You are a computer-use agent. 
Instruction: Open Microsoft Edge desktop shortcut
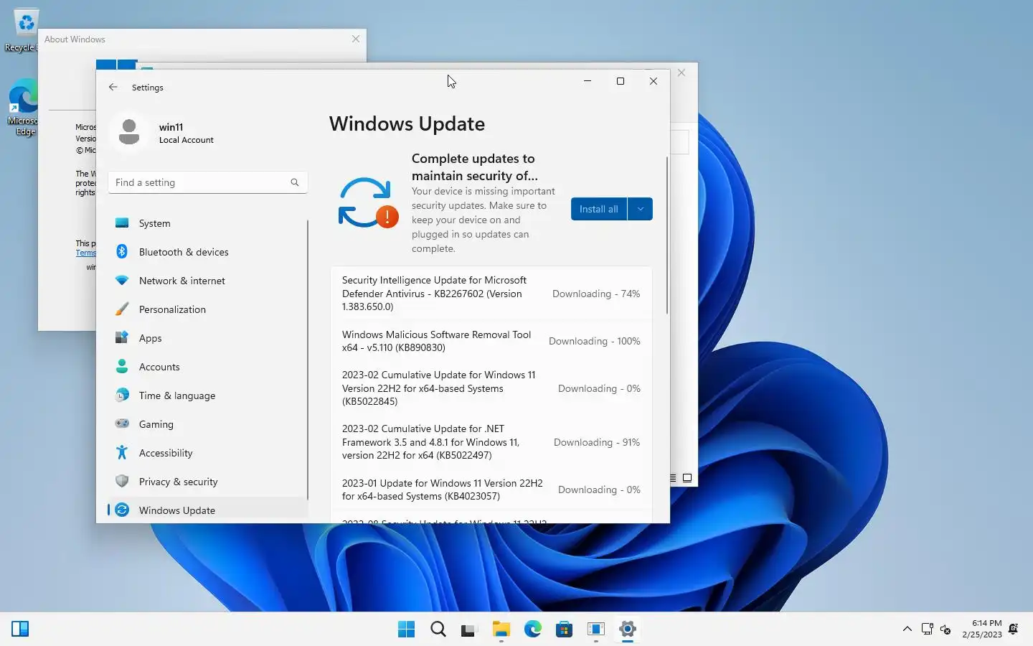point(23,108)
